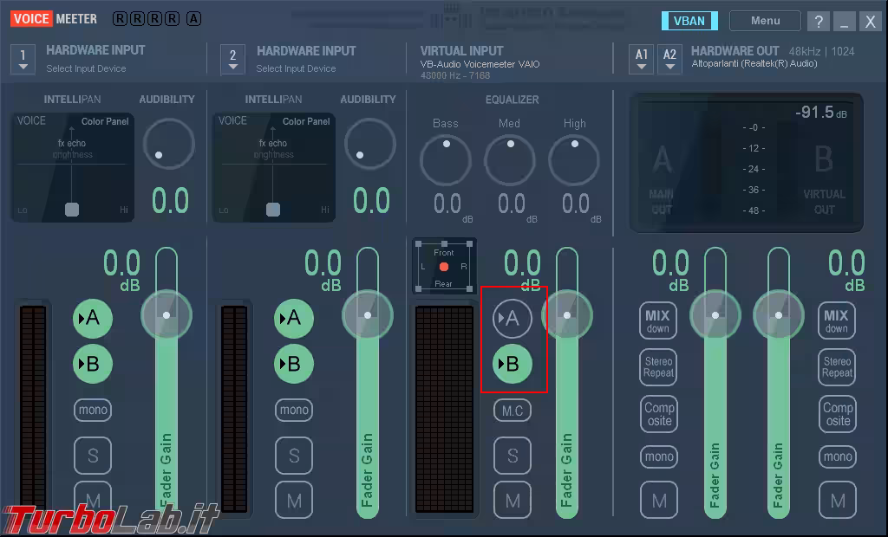Image resolution: width=888 pixels, height=537 pixels.
Task: Enable the B routing on Virtual Input
Action: pyautogui.click(x=513, y=364)
